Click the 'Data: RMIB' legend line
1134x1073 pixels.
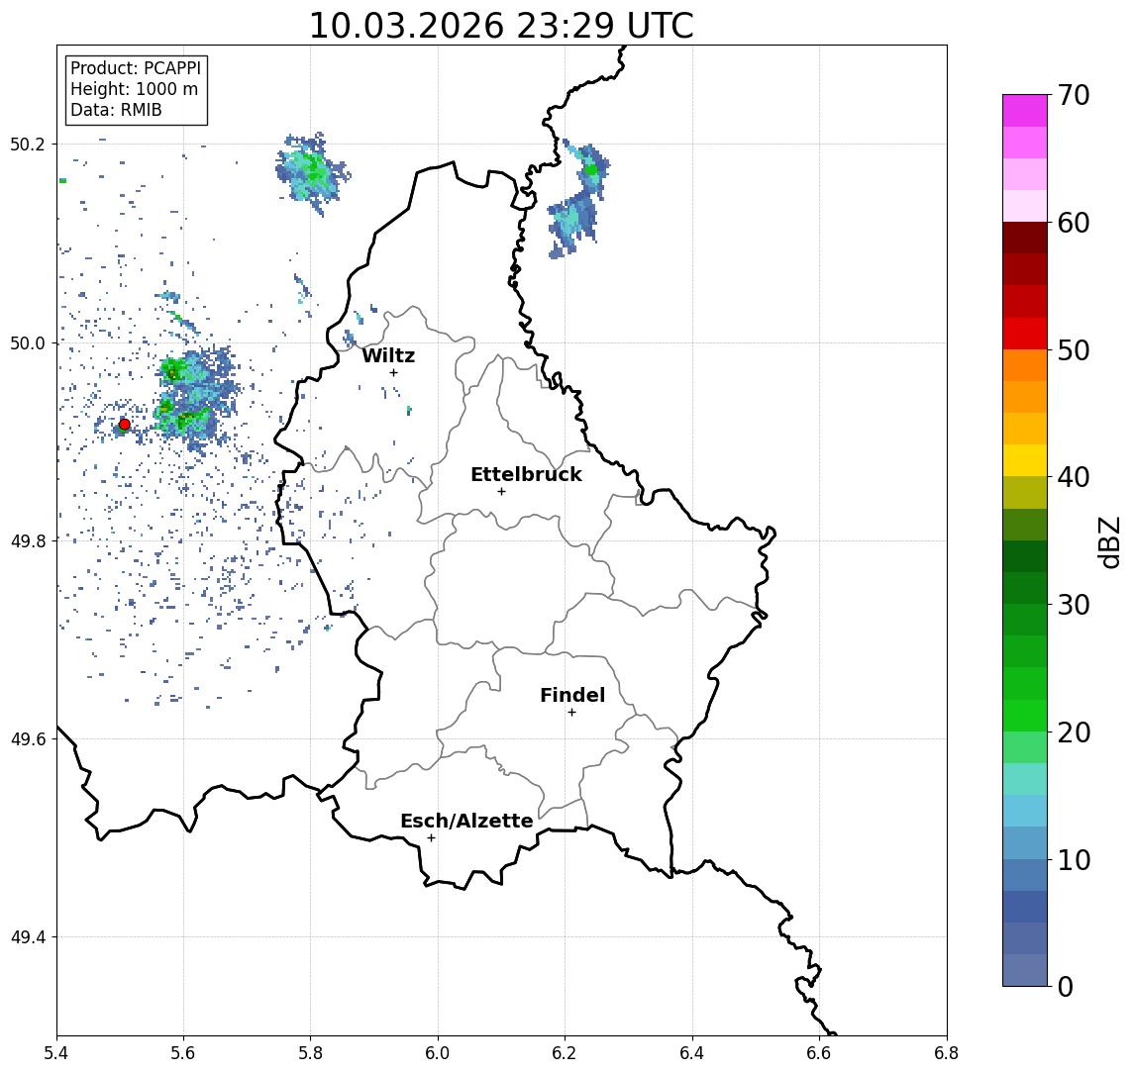point(116,110)
